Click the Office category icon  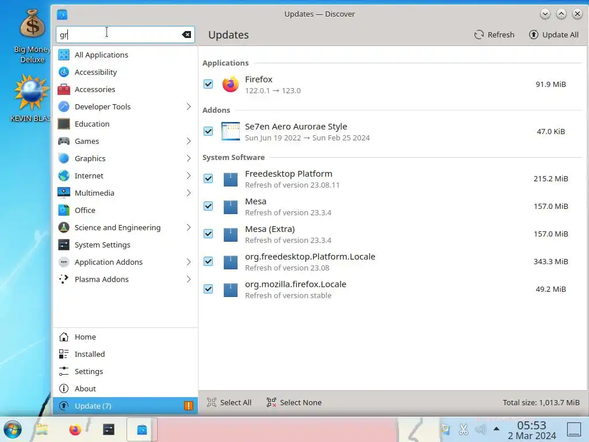tap(64, 210)
